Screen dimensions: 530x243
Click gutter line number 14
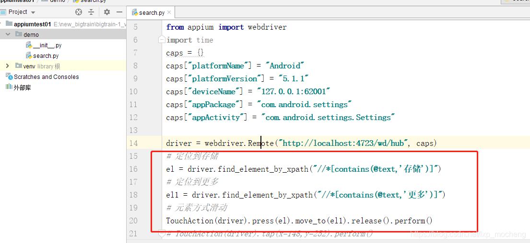point(133,143)
